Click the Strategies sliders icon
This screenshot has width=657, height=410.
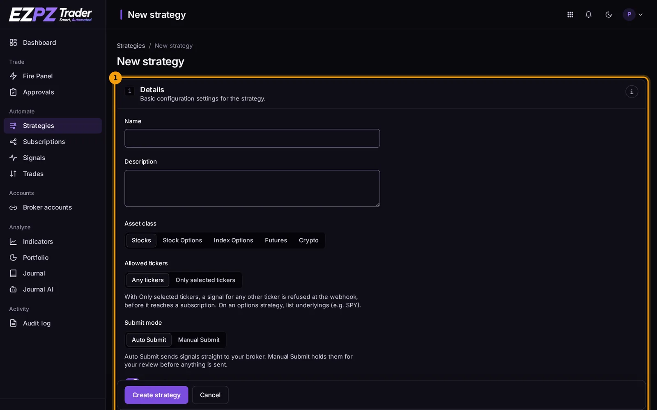[13, 126]
